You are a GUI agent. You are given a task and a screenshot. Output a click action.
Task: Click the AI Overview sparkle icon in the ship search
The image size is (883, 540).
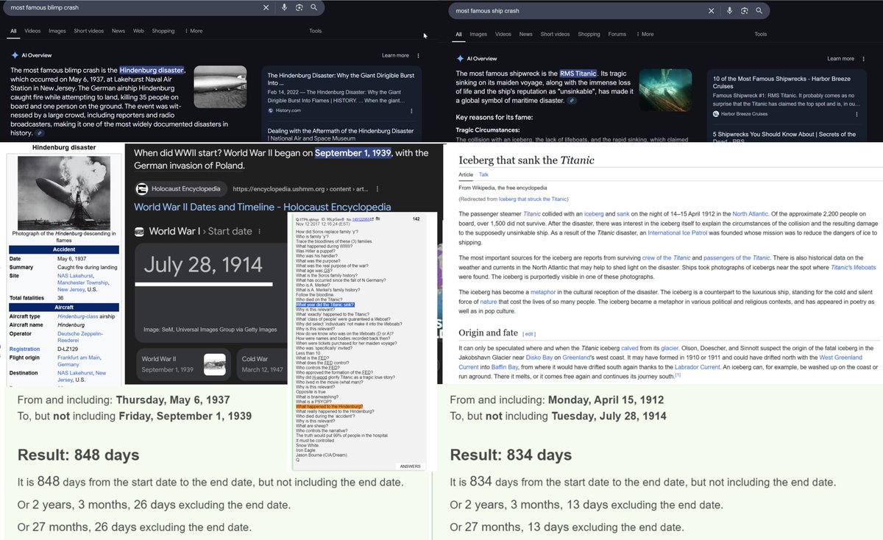click(460, 58)
